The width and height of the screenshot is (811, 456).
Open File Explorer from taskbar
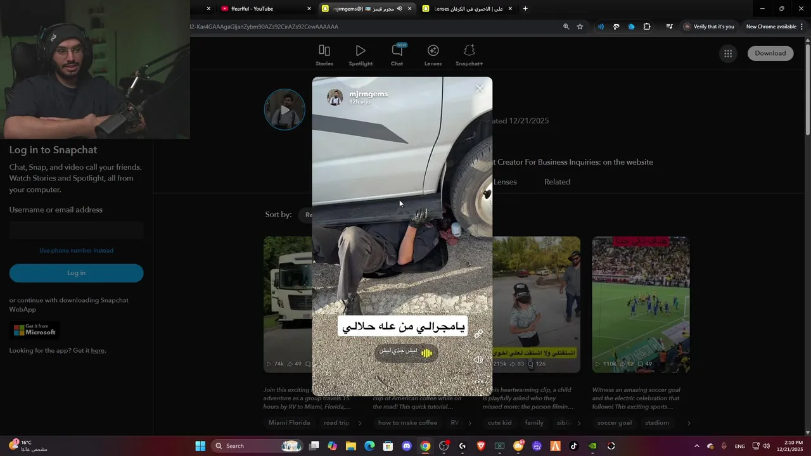[x=350, y=446]
